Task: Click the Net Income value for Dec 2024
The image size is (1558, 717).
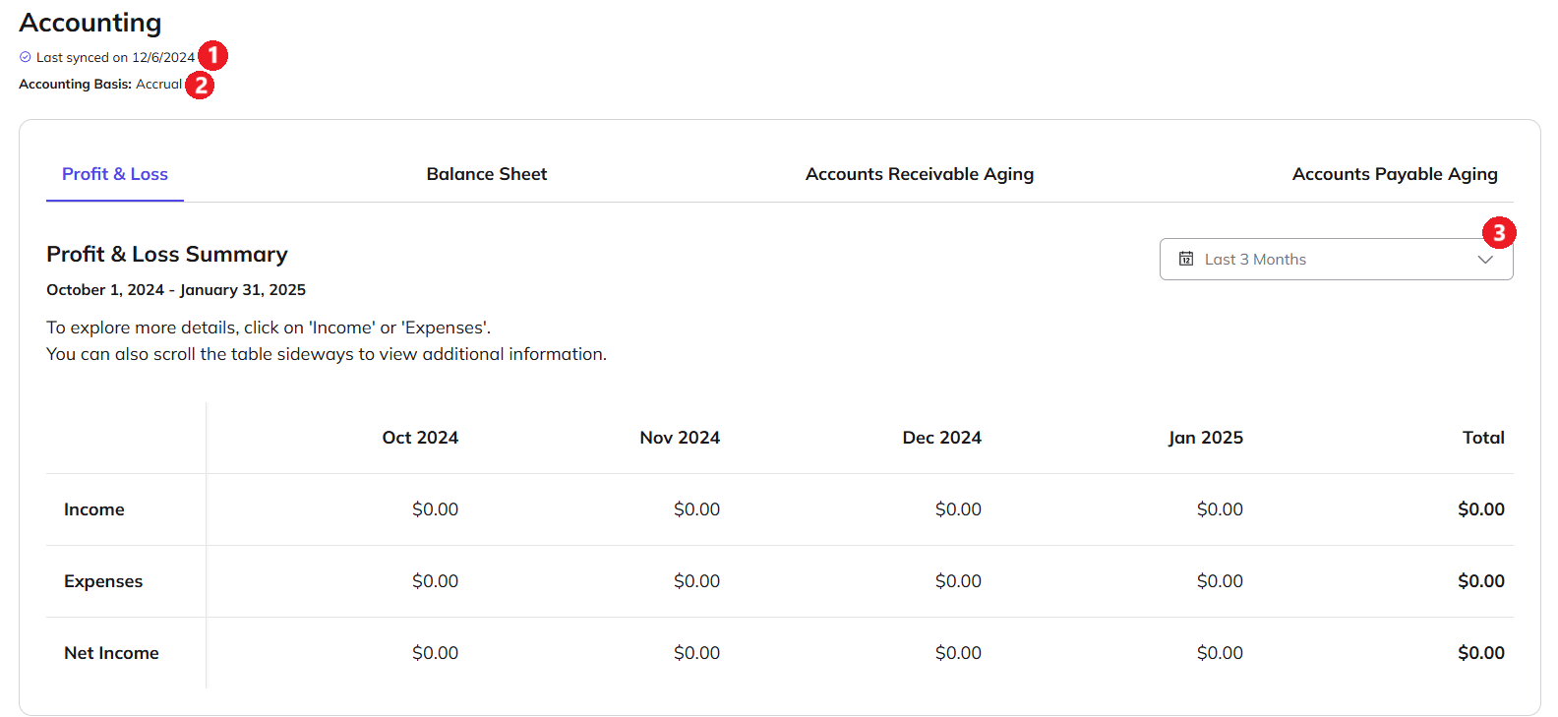Action: point(958,653)
